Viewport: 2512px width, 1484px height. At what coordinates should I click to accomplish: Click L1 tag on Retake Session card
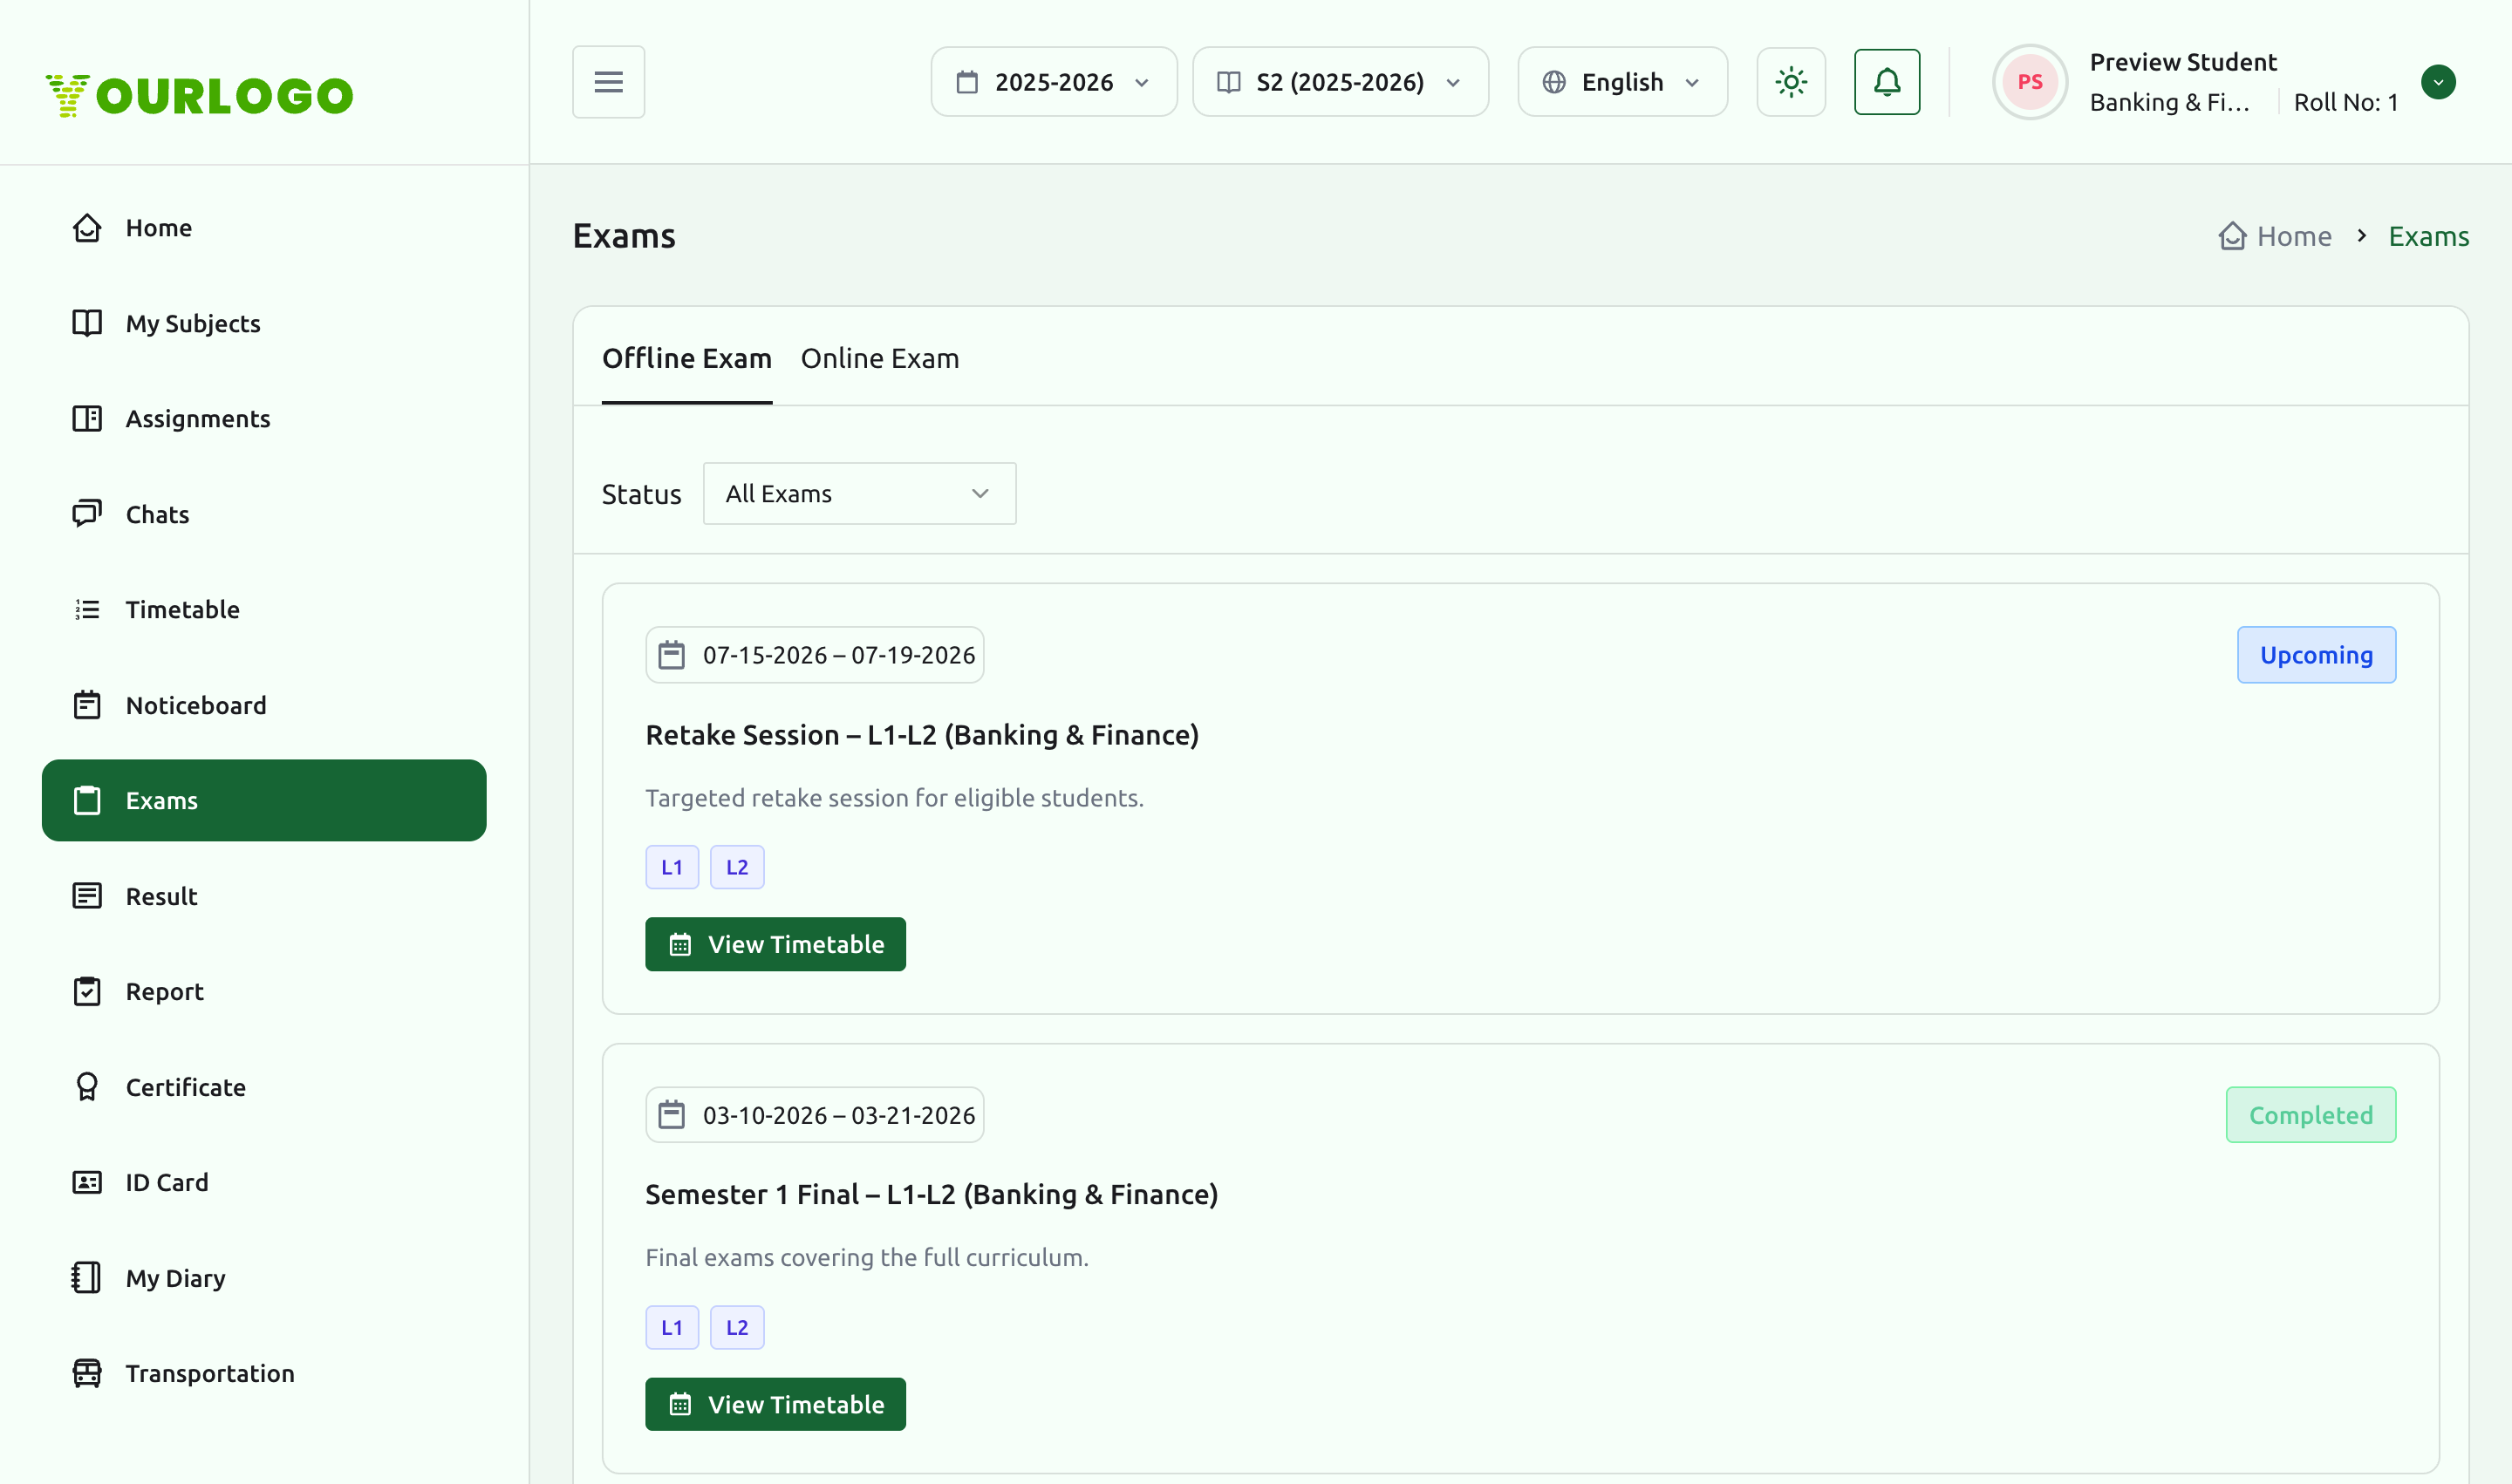click(x=672, y=867)
